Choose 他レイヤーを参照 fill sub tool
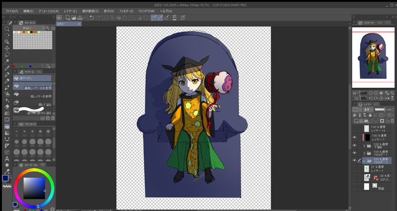 click(x=33, y=95)
